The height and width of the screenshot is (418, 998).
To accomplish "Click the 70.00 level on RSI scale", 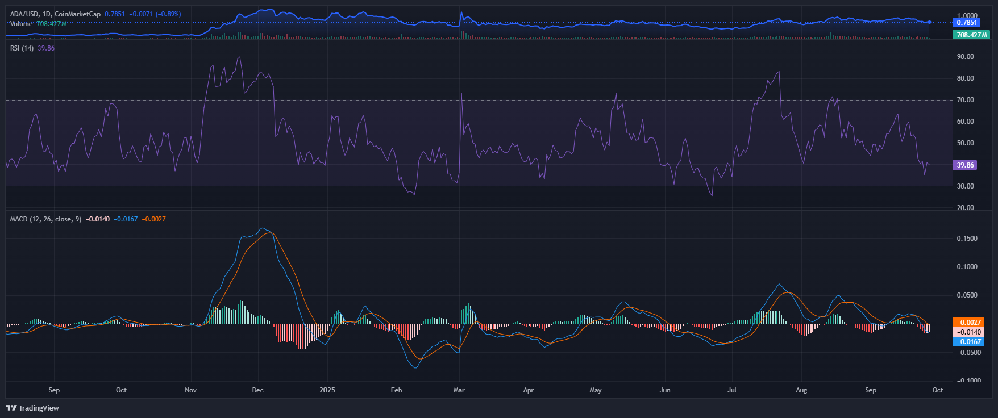I will 965,100.
